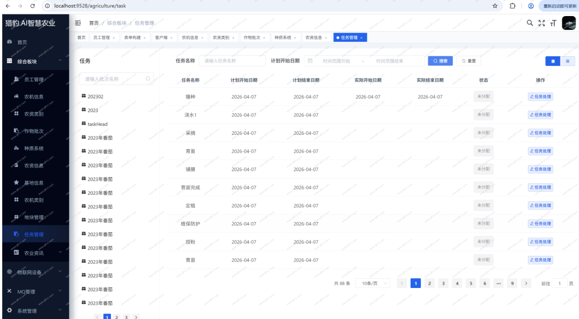
Task: Open the user avatar menu
Action: point(569,23)
